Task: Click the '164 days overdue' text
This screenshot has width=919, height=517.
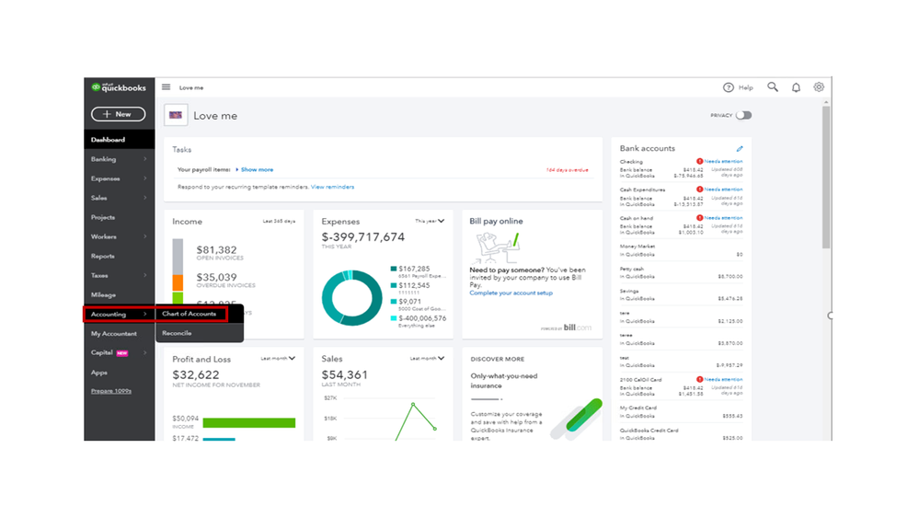Action: (567, 170)
